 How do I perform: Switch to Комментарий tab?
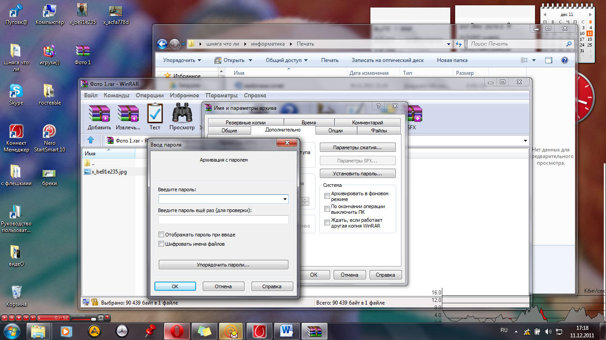pyautogui.click(x=367, y=123)
